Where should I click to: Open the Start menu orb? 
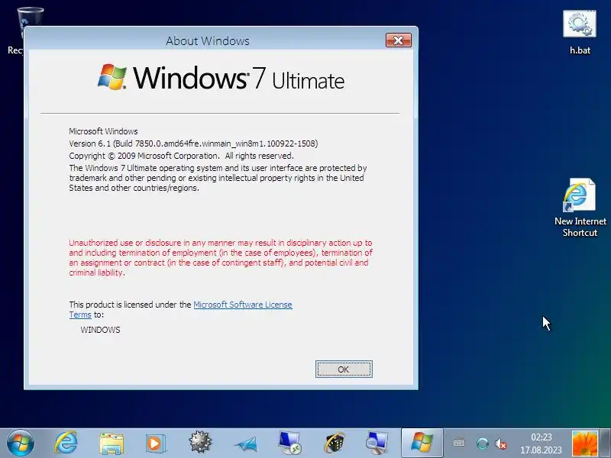coord(21,443)
